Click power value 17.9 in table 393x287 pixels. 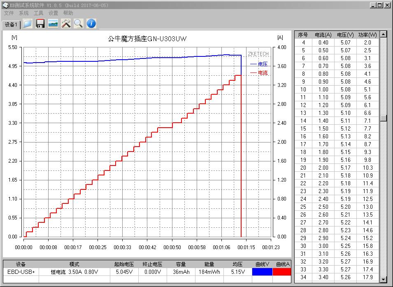point(367,277)
